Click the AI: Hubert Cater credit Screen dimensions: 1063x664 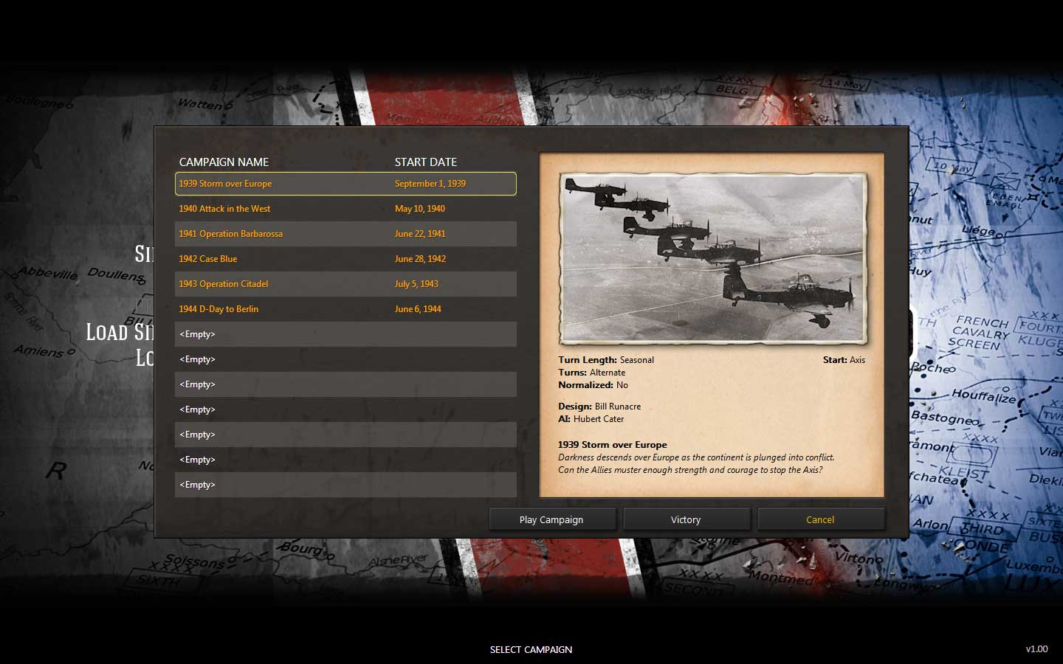click(x=591, y=419)
